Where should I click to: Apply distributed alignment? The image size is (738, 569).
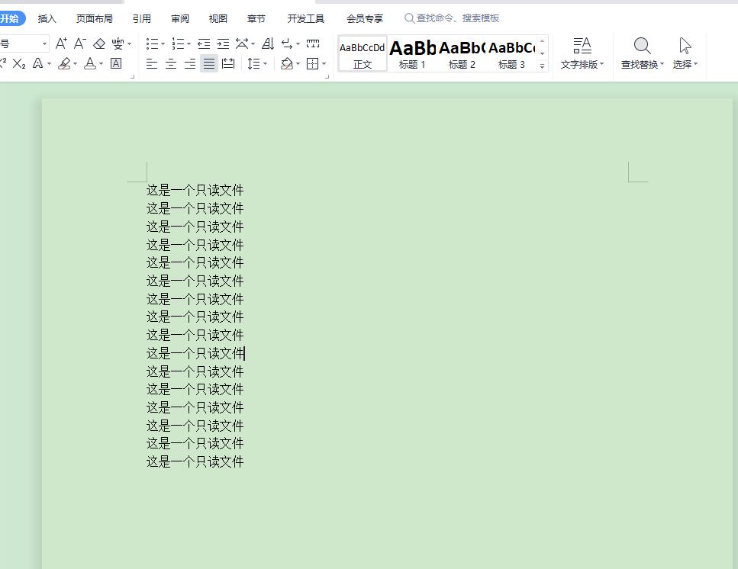click(x=228, y=63)
